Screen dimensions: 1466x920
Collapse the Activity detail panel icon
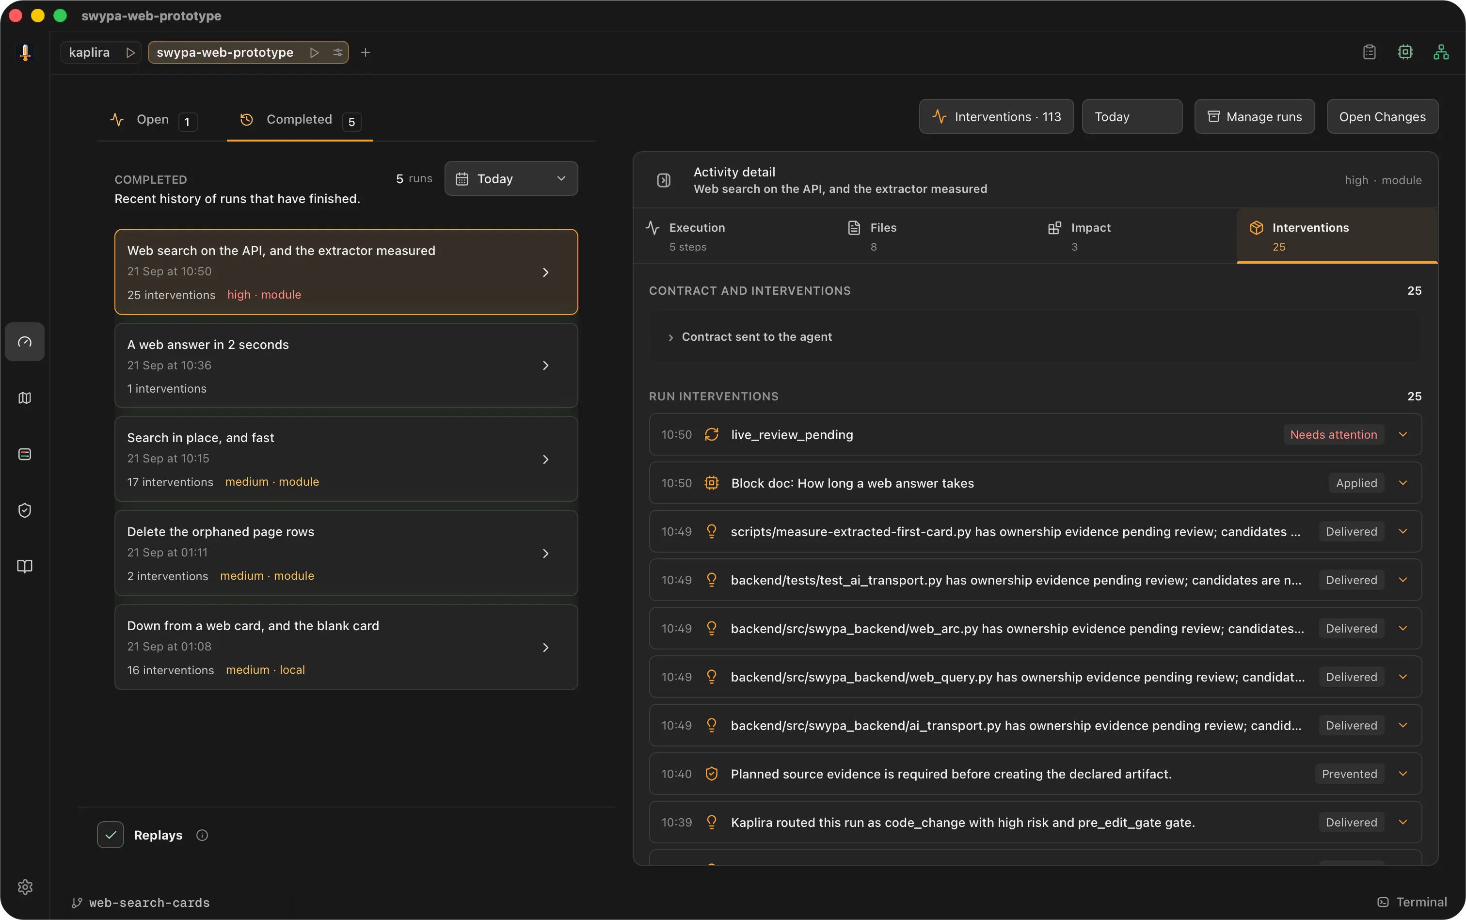pos(664,180)
